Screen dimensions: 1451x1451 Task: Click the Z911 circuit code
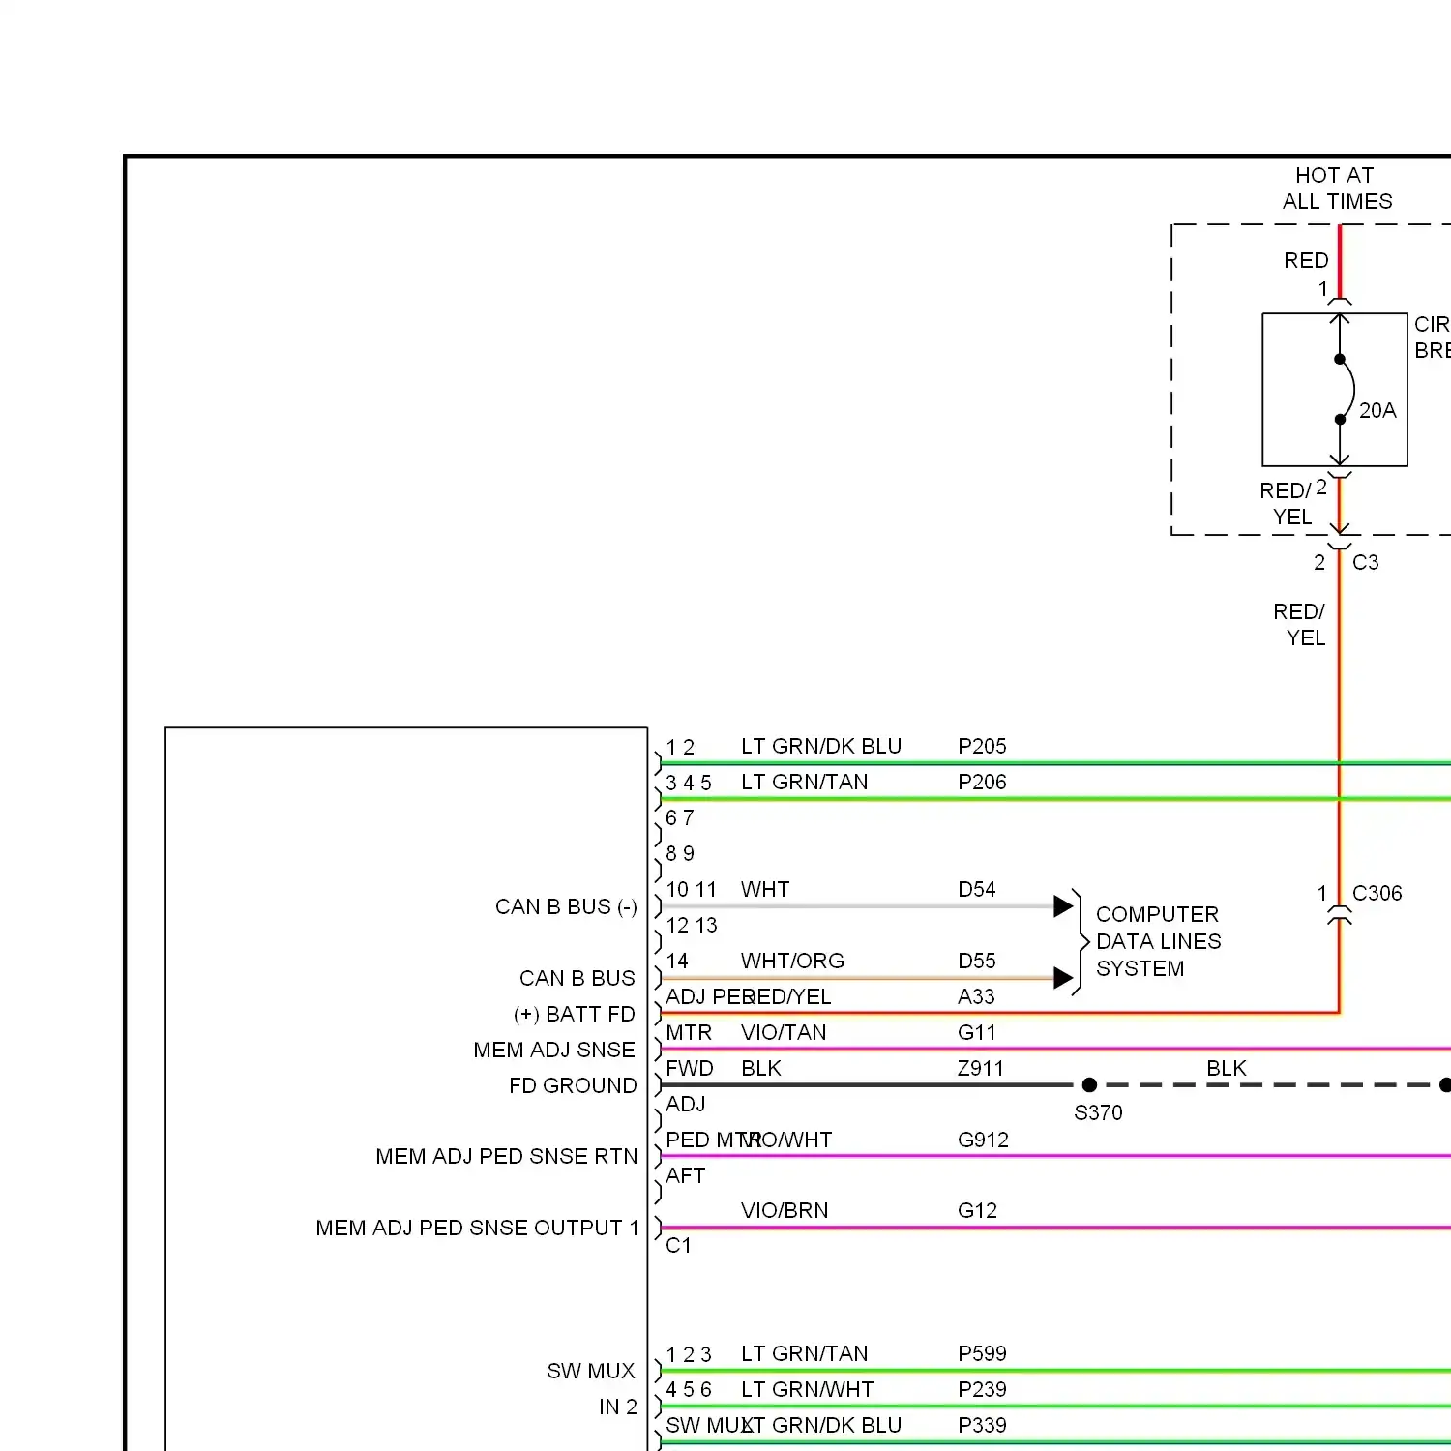(980, 1068)
